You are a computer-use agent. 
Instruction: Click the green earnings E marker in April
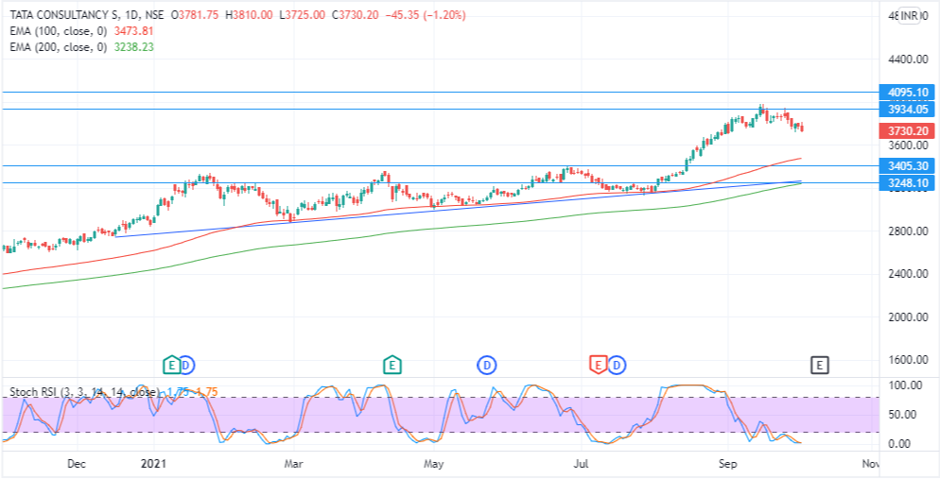392,364
